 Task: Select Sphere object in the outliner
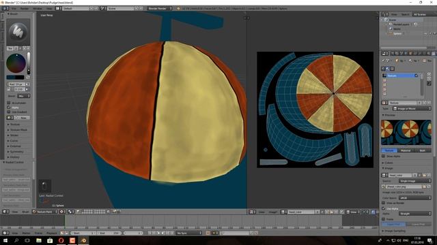tap(397, 33)
